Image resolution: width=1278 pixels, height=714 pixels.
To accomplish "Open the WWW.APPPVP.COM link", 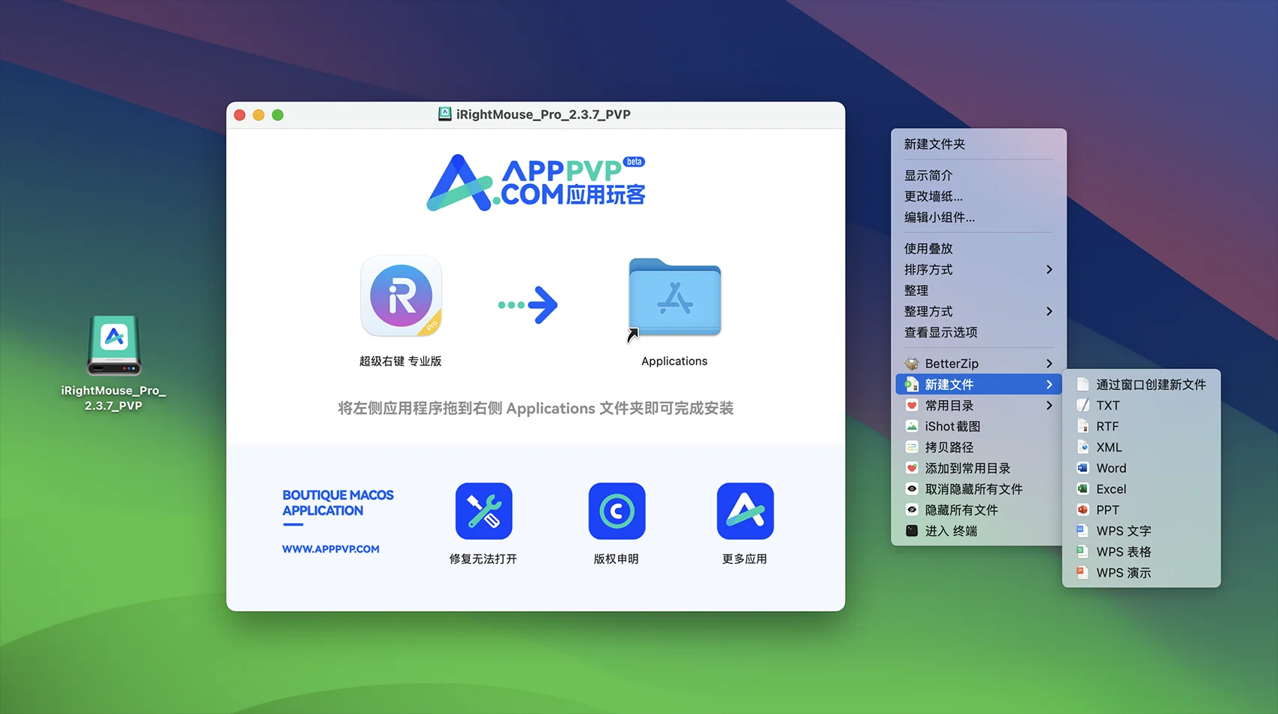I will pos(331,549).
